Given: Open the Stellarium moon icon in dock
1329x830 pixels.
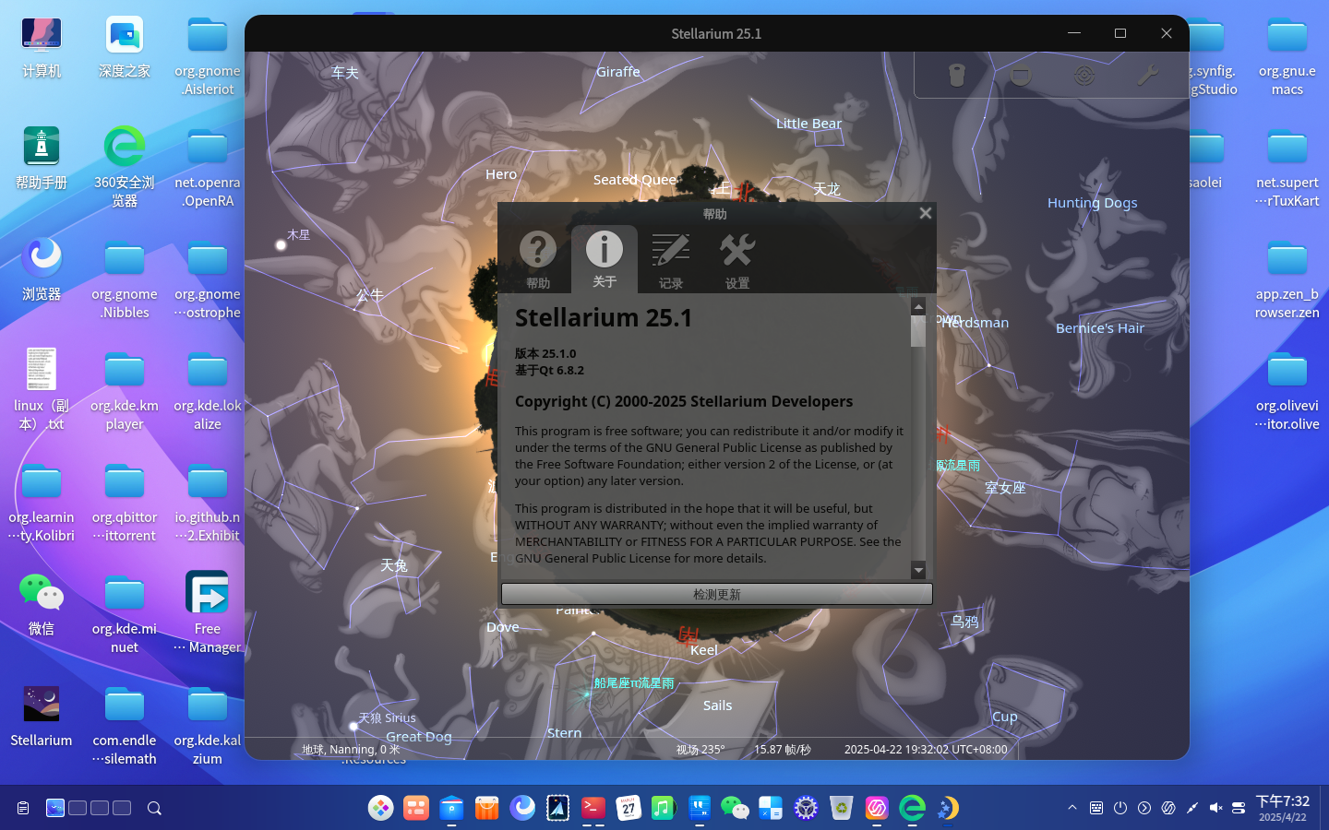Looking at the screenshot, I should click(947, 808).
